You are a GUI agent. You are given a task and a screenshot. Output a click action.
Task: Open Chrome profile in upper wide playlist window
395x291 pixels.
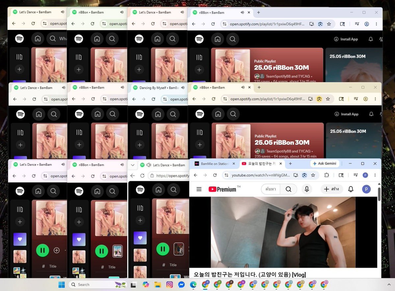[367, 24]
